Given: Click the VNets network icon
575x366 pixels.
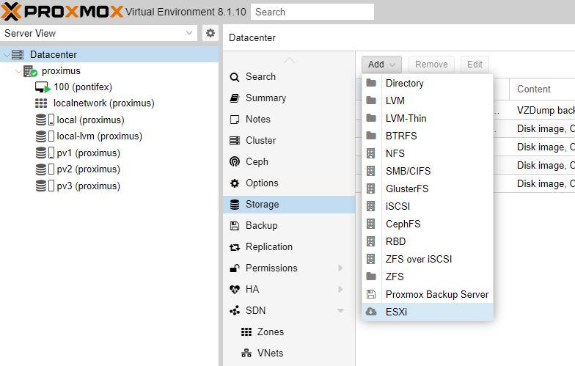Looking at the screenshot, I should pos(246,354).
